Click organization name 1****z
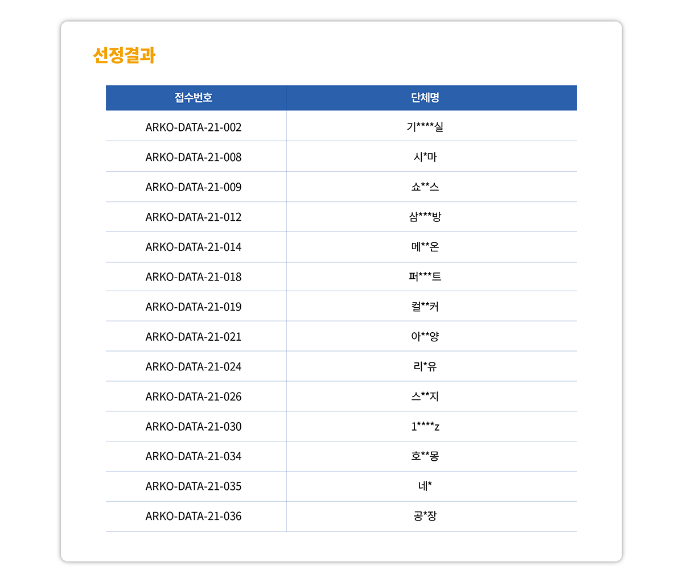Screen dimensions: 683x578 click(425, 427)
